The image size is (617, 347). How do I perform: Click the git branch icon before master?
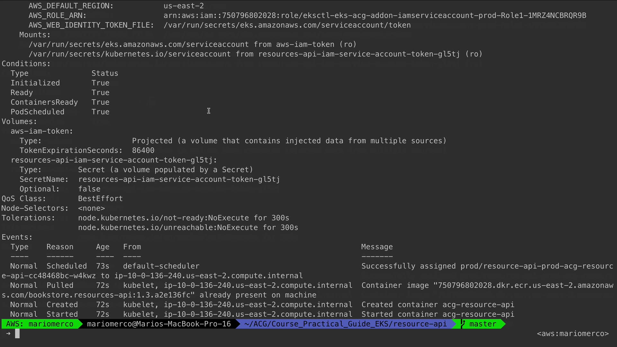pos(463,324)
